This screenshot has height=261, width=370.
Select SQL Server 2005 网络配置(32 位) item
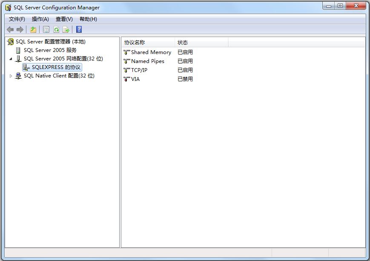tap(63, 59)
